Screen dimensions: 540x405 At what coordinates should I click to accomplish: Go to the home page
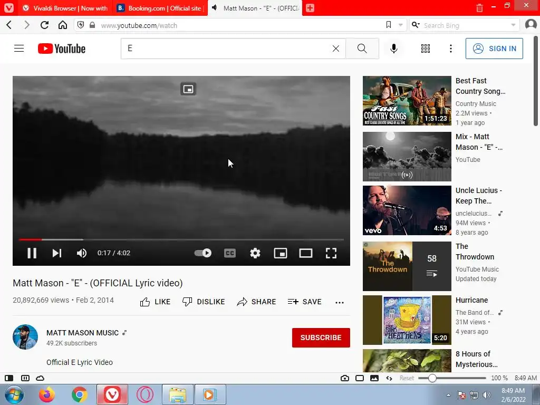pos(62,25)
